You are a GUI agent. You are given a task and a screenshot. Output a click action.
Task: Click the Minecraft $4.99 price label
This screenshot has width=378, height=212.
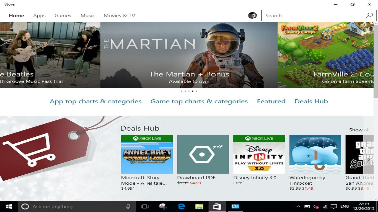tap(128, 188)
